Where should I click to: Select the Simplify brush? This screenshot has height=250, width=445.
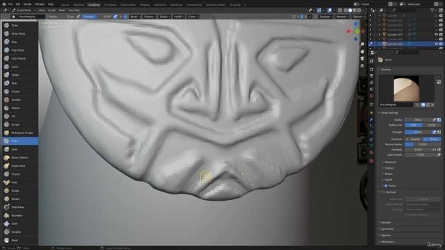20,232
